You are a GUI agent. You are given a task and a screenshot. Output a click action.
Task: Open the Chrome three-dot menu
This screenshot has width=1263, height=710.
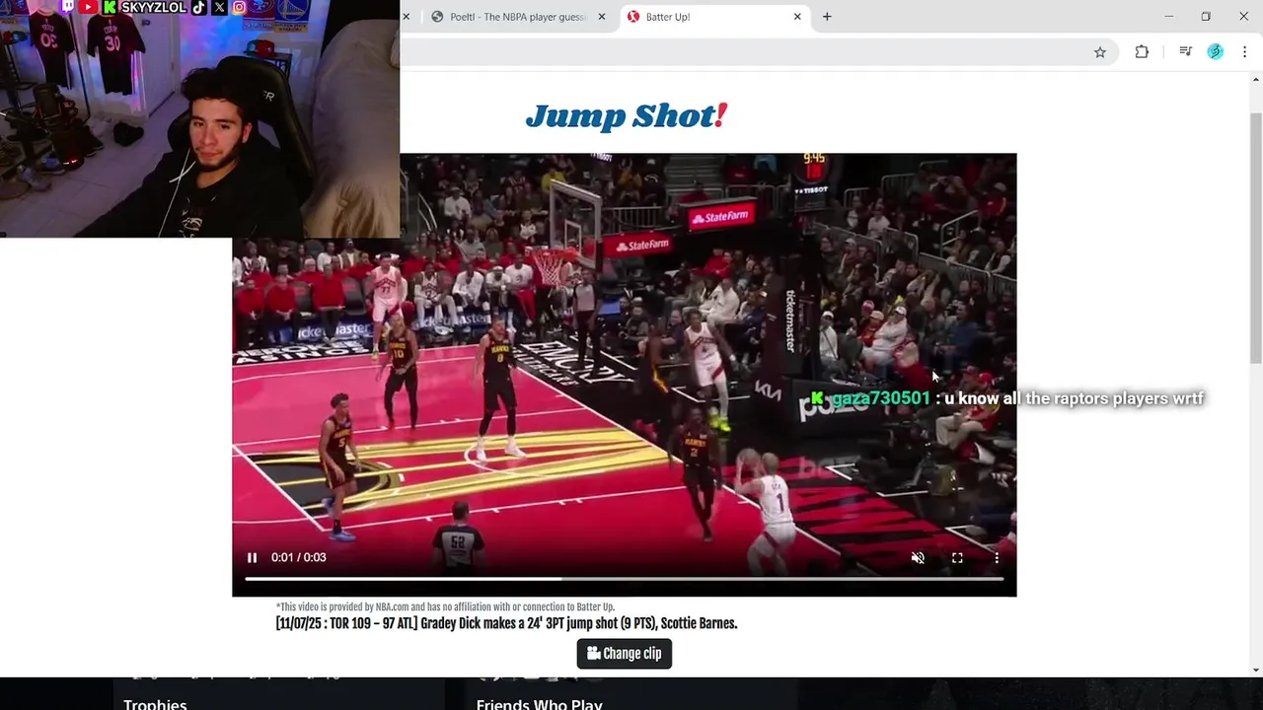(x=1244, y=52)
